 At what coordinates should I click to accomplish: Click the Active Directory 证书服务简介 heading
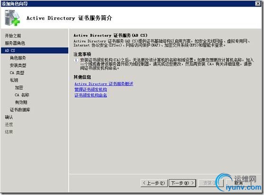click(69, 18)
